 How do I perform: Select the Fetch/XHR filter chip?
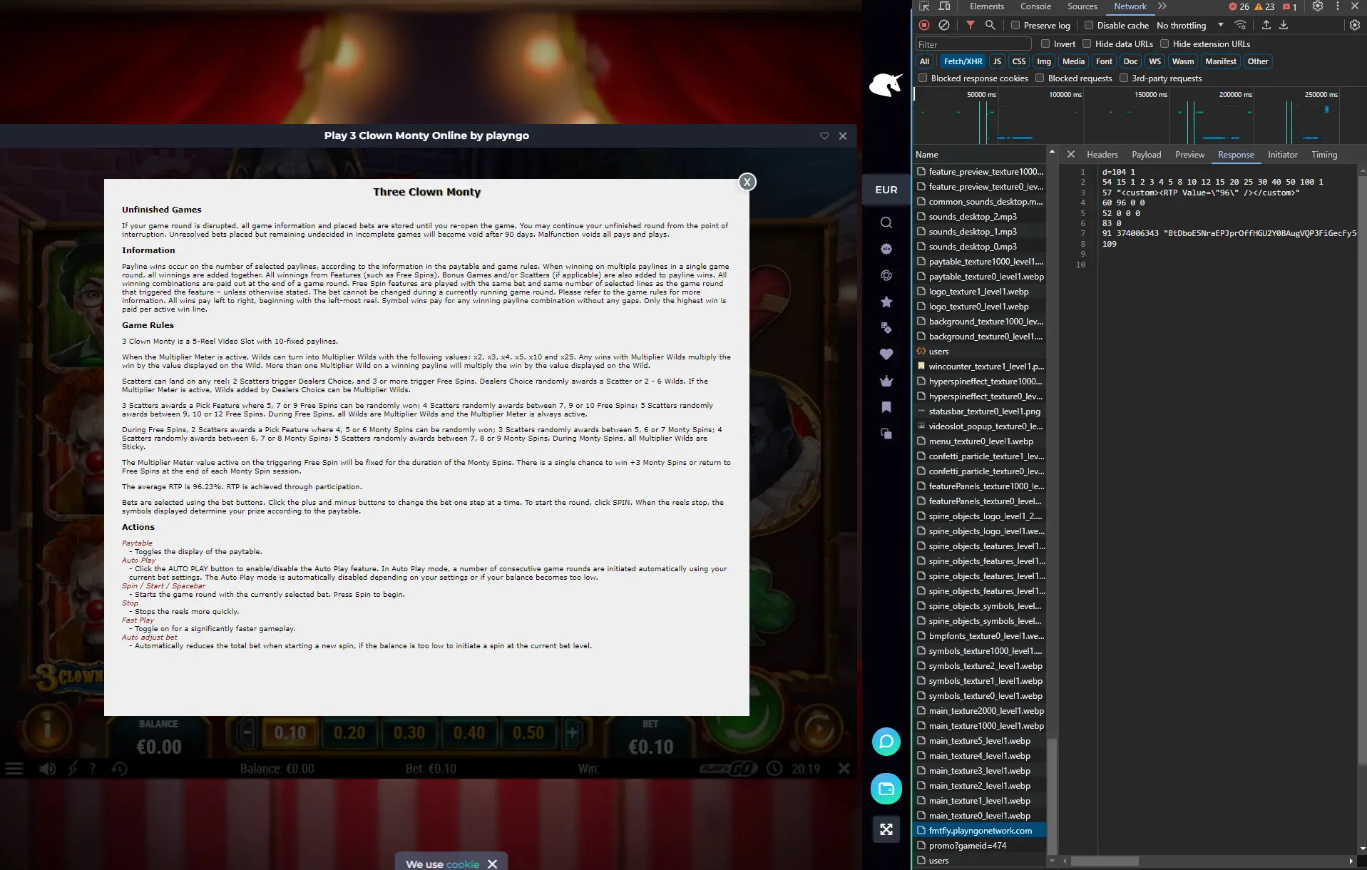pyautogui.click(x=963, y=61)
